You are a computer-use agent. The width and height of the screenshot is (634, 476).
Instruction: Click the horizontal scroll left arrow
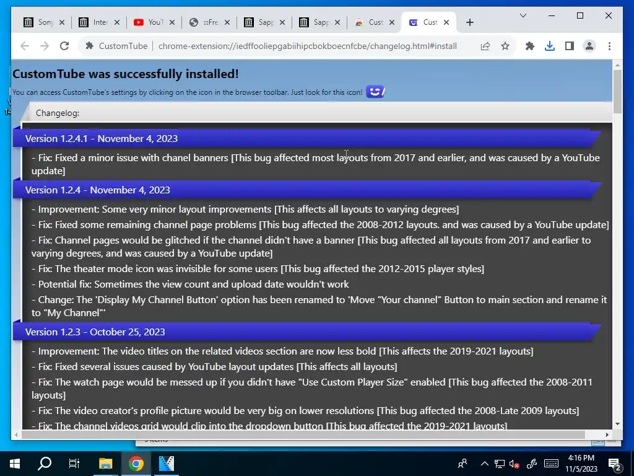click(16, 434)
